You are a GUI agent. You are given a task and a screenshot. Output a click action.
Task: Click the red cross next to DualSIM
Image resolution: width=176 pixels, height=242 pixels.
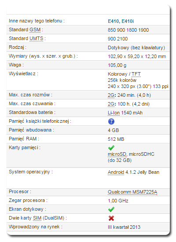pos(111,218)
